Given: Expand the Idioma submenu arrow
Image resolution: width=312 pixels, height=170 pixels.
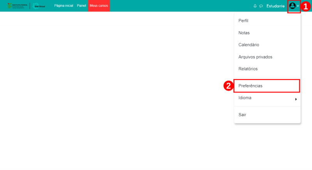Looking at the screenshot, I should (296, 99).
